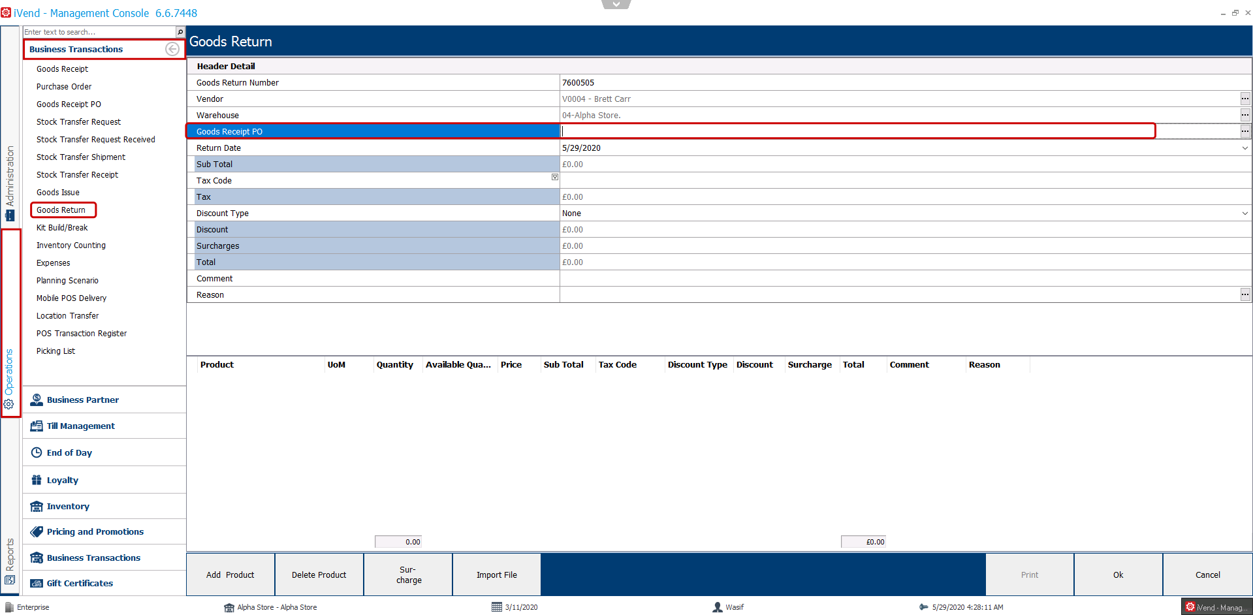
Task: Expand the Discount Type dropdown
Action: tap(1245, 213)
